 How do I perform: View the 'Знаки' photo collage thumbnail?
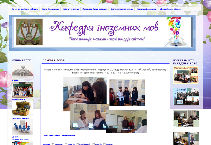tap(186, 97)
